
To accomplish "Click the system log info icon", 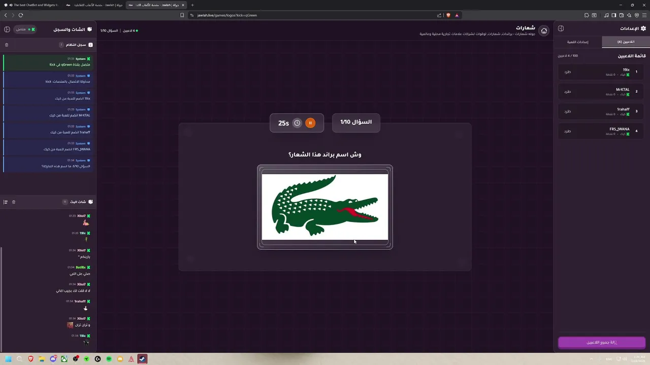I will coord(91,45).
